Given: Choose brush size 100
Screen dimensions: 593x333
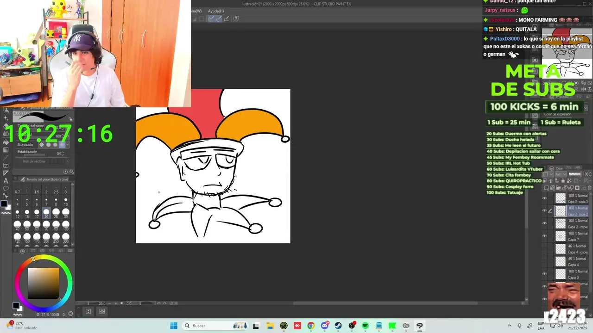Looking at the screenshot, I should [x=66, y=226].
